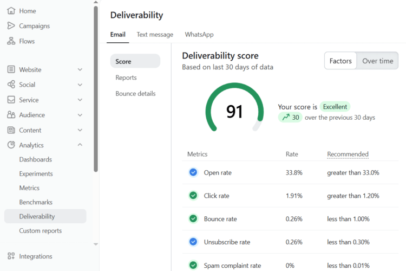
Task: Click the Unsubscribe rate blue check icon
Action: [x=193, y=242]
